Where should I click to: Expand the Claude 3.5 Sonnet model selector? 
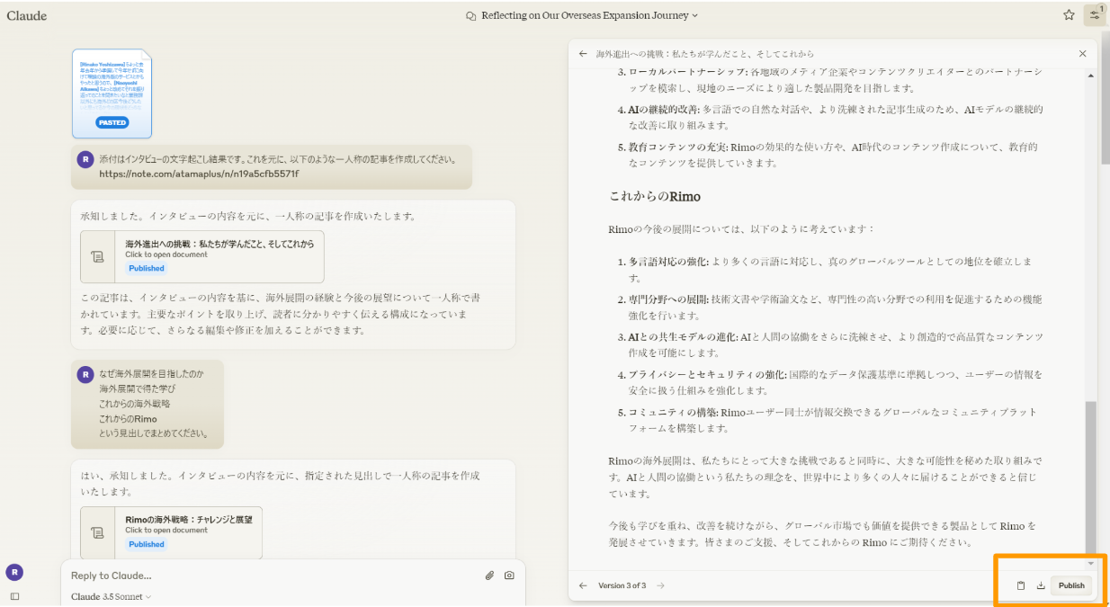[x=112, y=597]
